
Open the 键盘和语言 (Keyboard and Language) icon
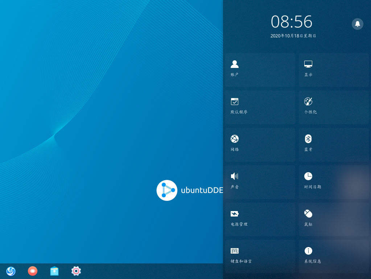[235, 251]
